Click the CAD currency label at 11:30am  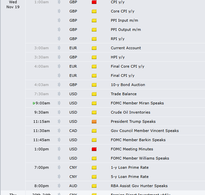(x=73, y=131)
